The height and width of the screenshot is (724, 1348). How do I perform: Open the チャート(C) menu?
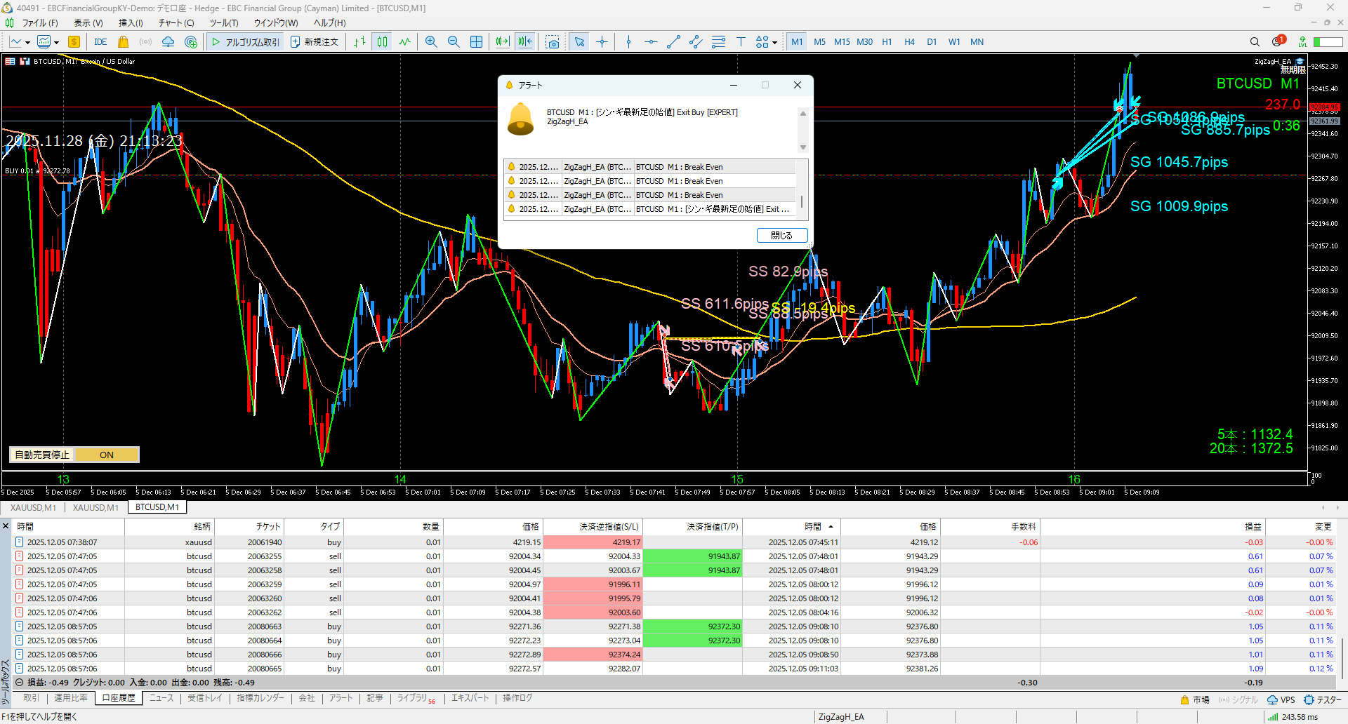176,23
